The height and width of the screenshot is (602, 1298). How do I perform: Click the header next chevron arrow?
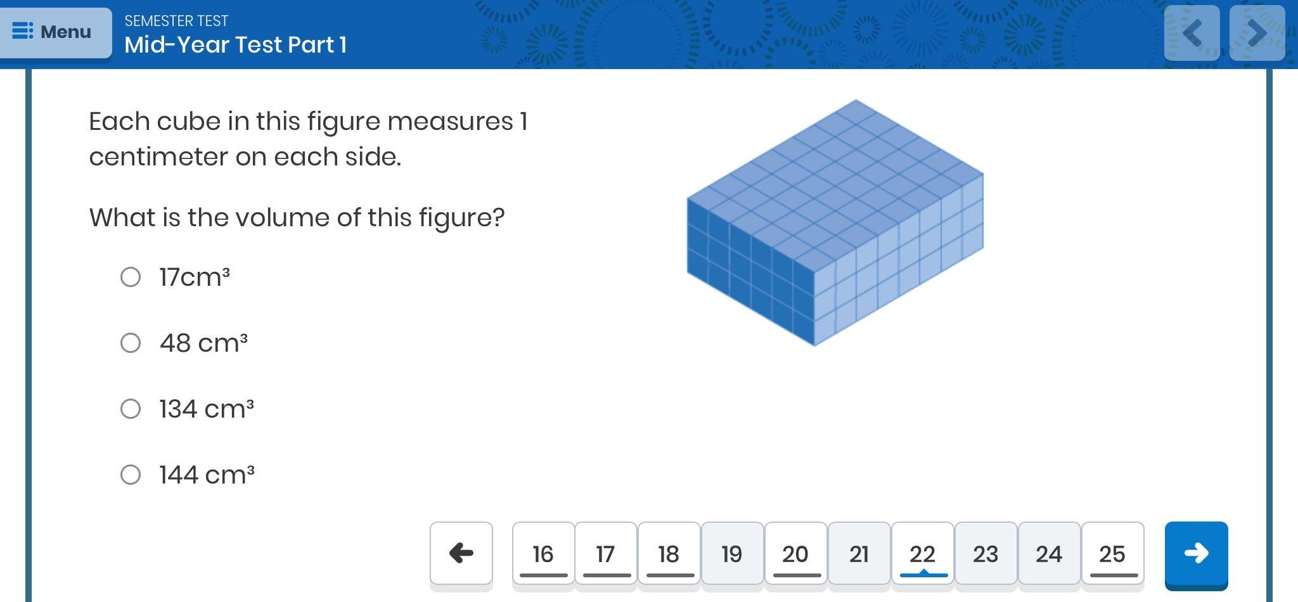1257,33
